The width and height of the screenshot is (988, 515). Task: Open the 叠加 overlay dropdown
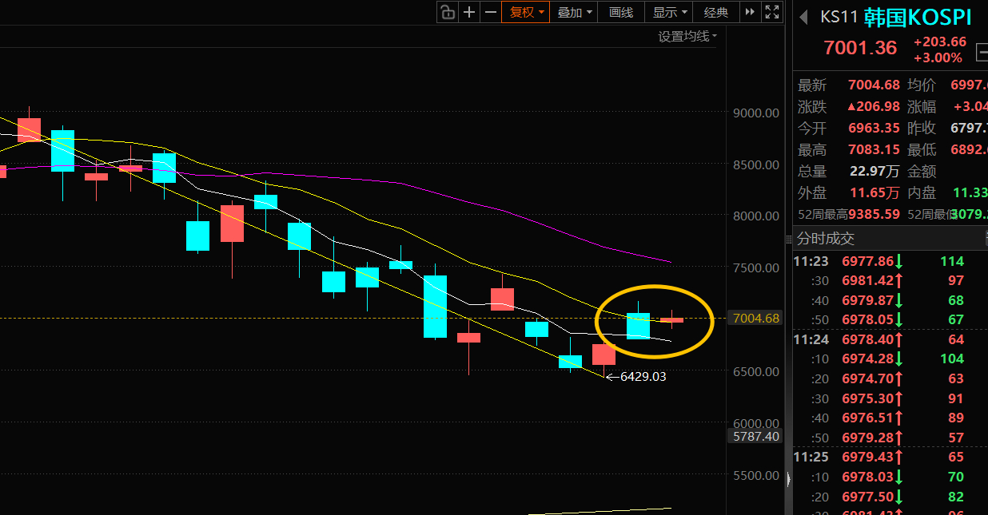pos(575,12)
